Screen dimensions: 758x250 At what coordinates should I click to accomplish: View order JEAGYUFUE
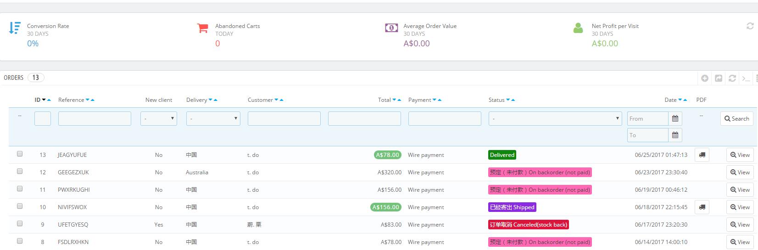click(740, 155)
